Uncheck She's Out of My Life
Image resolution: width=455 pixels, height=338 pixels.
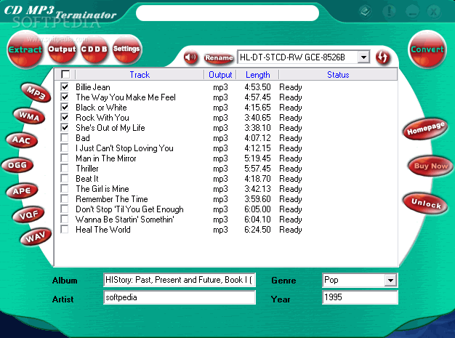[65, 127]
